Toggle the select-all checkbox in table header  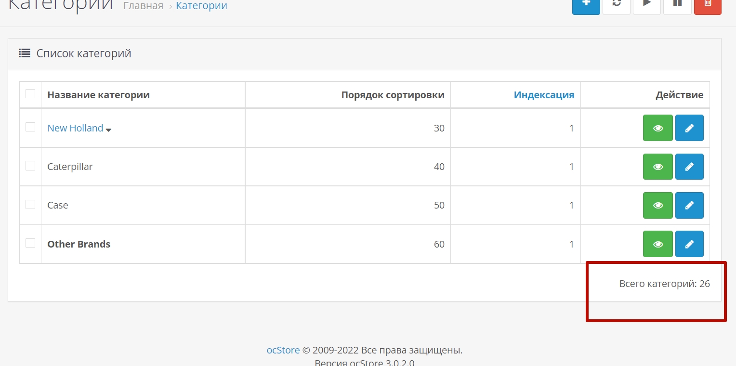coord(30,94)
